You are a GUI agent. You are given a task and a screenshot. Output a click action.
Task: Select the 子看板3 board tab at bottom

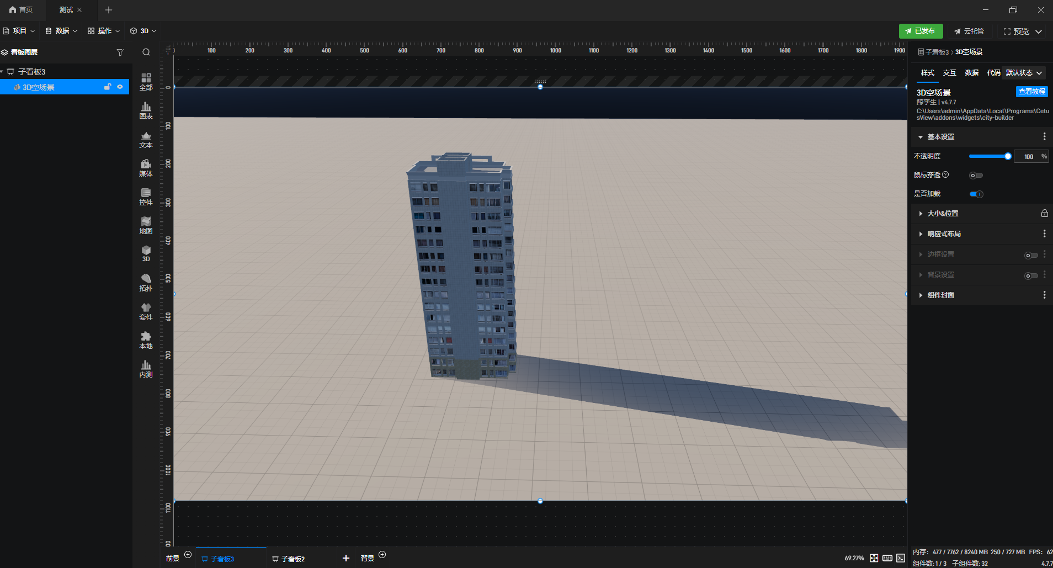pyautogui.click(x=218, y=559)
